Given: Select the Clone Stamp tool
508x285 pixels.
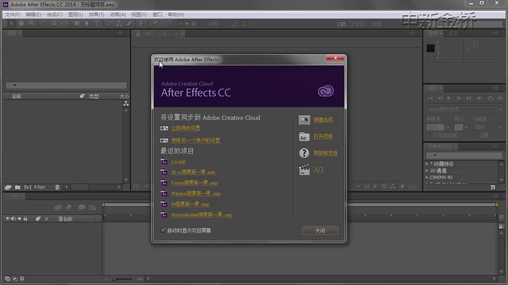Looking at the screenshot, I should (119, 24).
